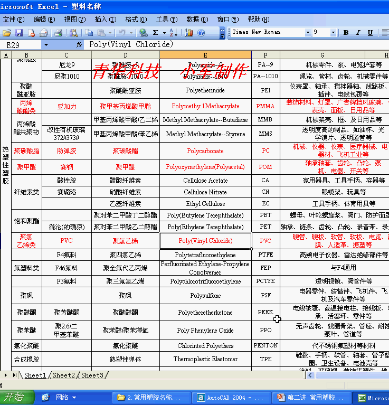Expand the toolbar options chevron
The height and width of the screenshot is (405, 389).
pos(222,33)
